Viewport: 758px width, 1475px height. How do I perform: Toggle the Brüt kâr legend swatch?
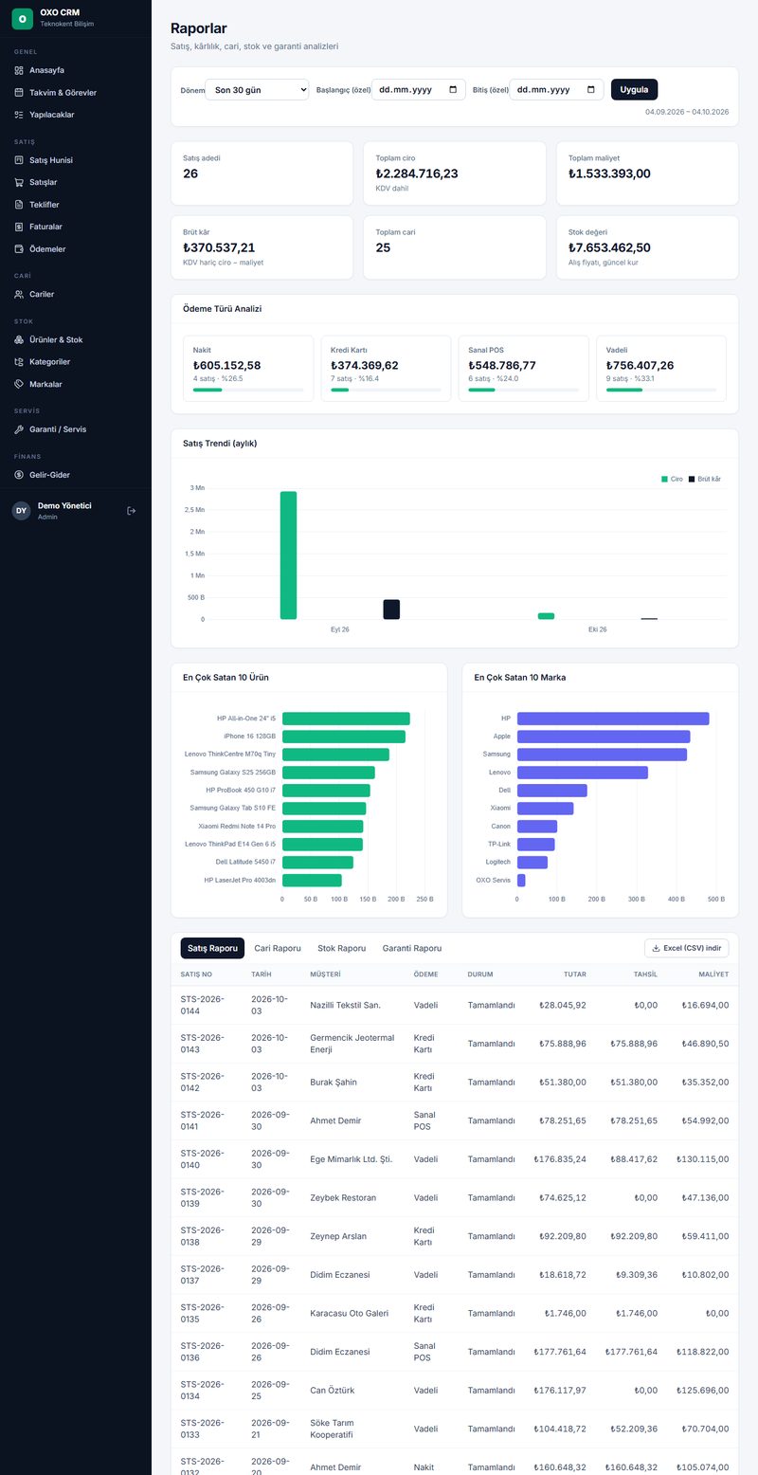[692, 480]
